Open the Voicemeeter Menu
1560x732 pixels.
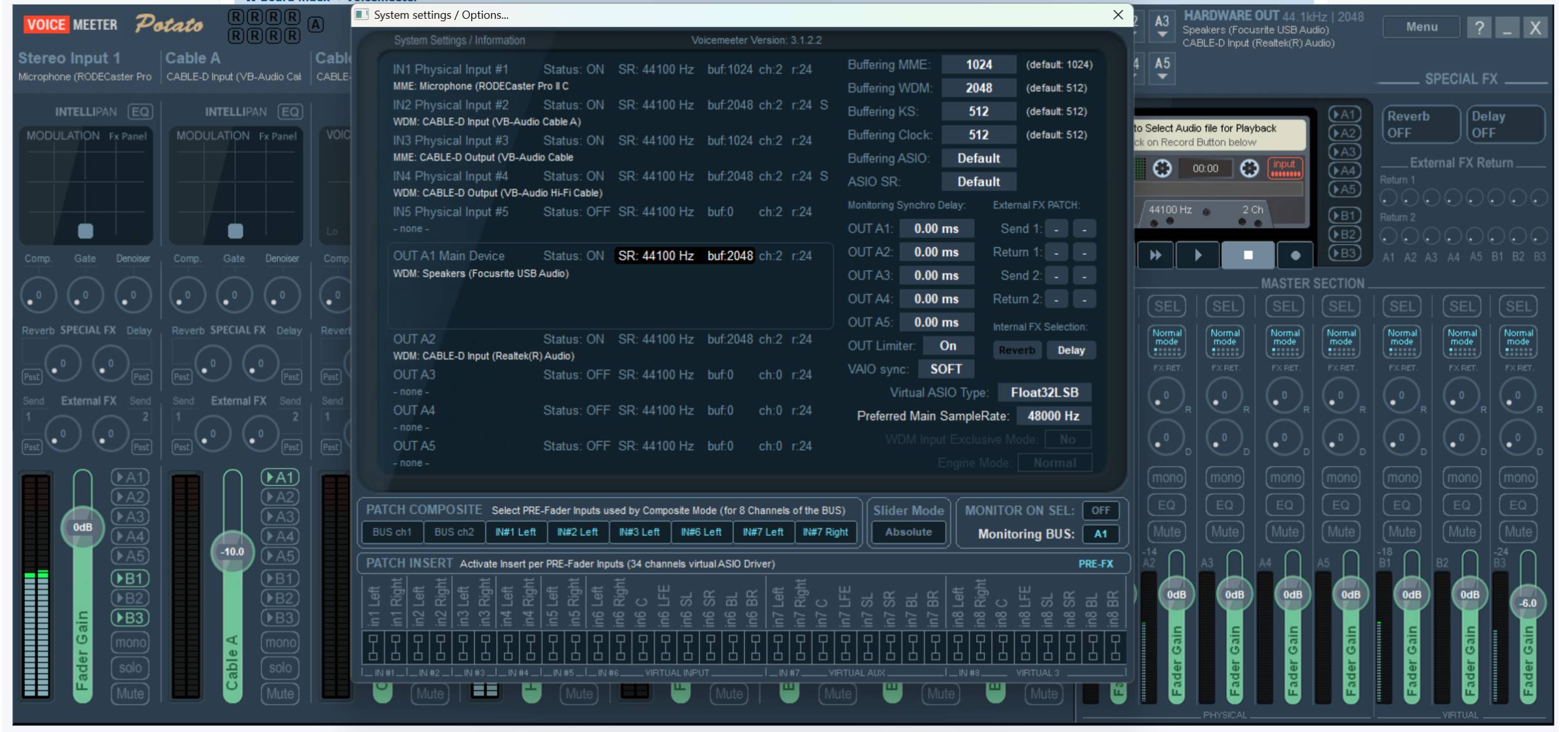coord(1421,28)
